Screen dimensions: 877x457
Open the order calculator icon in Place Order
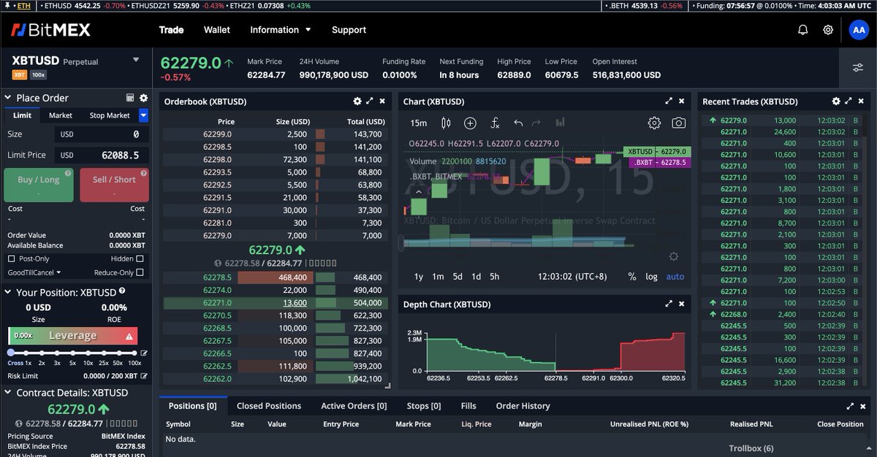tap(130, 98)
